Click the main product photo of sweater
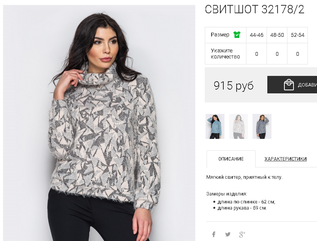This screenshot has width=317, height=241. (x=99, y=123)
